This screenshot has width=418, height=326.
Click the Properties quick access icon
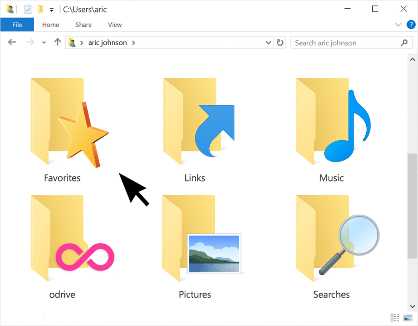click(28, 9)
